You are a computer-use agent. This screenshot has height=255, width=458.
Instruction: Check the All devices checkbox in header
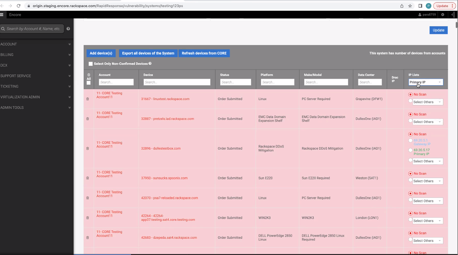tap(89, 83)
